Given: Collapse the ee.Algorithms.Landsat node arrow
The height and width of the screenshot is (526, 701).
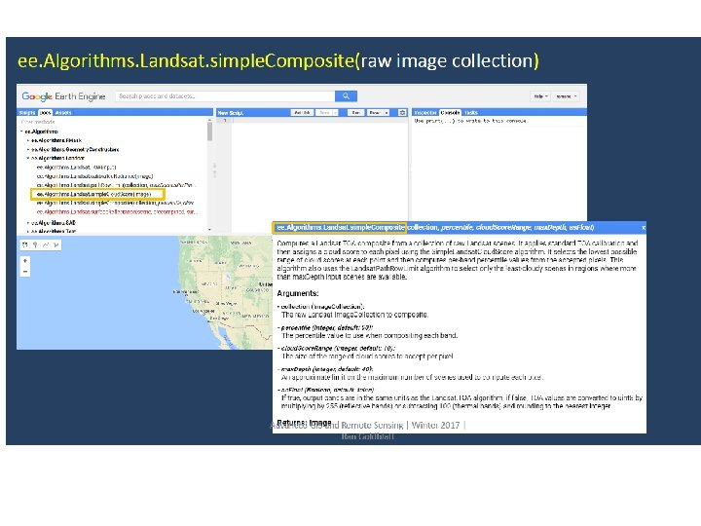Looking at the screenshot, I should click(27, 158).
